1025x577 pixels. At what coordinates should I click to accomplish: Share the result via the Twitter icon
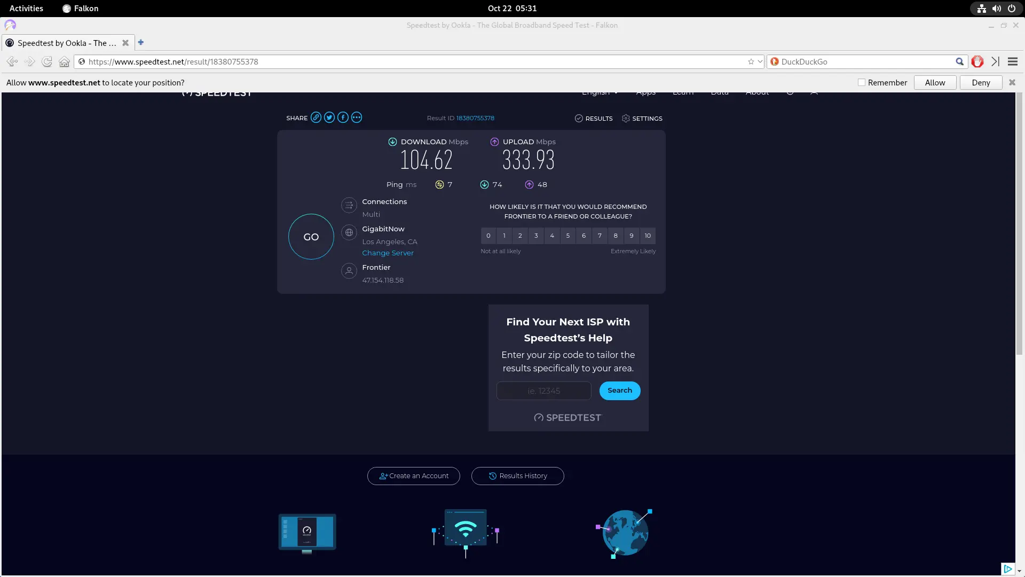(329, 118)
